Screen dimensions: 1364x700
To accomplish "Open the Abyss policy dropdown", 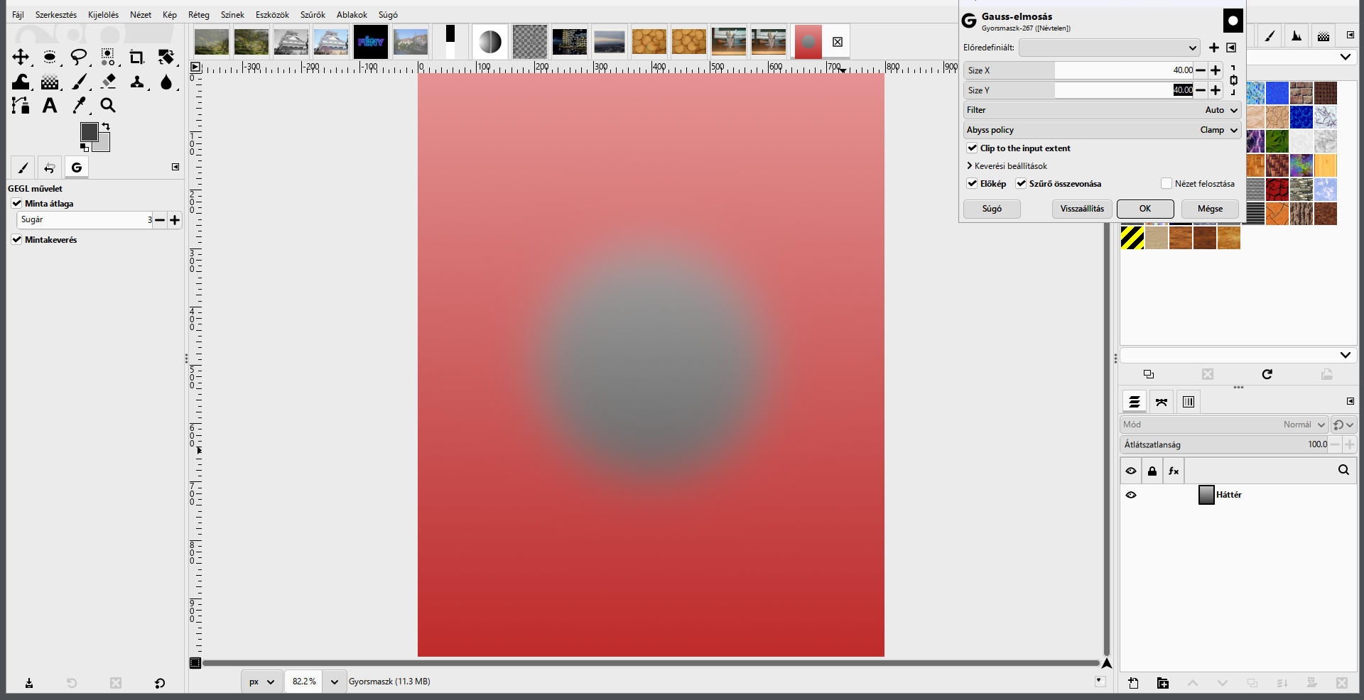I will pos(1102,130).
